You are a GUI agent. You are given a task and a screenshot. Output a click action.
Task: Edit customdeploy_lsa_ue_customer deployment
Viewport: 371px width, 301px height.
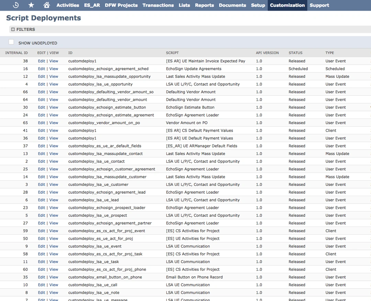point(42,184)
